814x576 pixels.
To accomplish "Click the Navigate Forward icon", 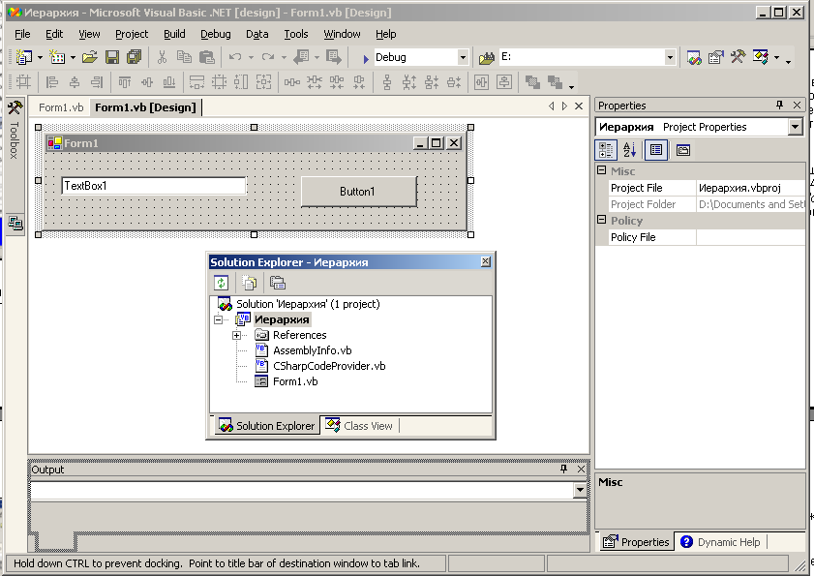I will 334,57.
